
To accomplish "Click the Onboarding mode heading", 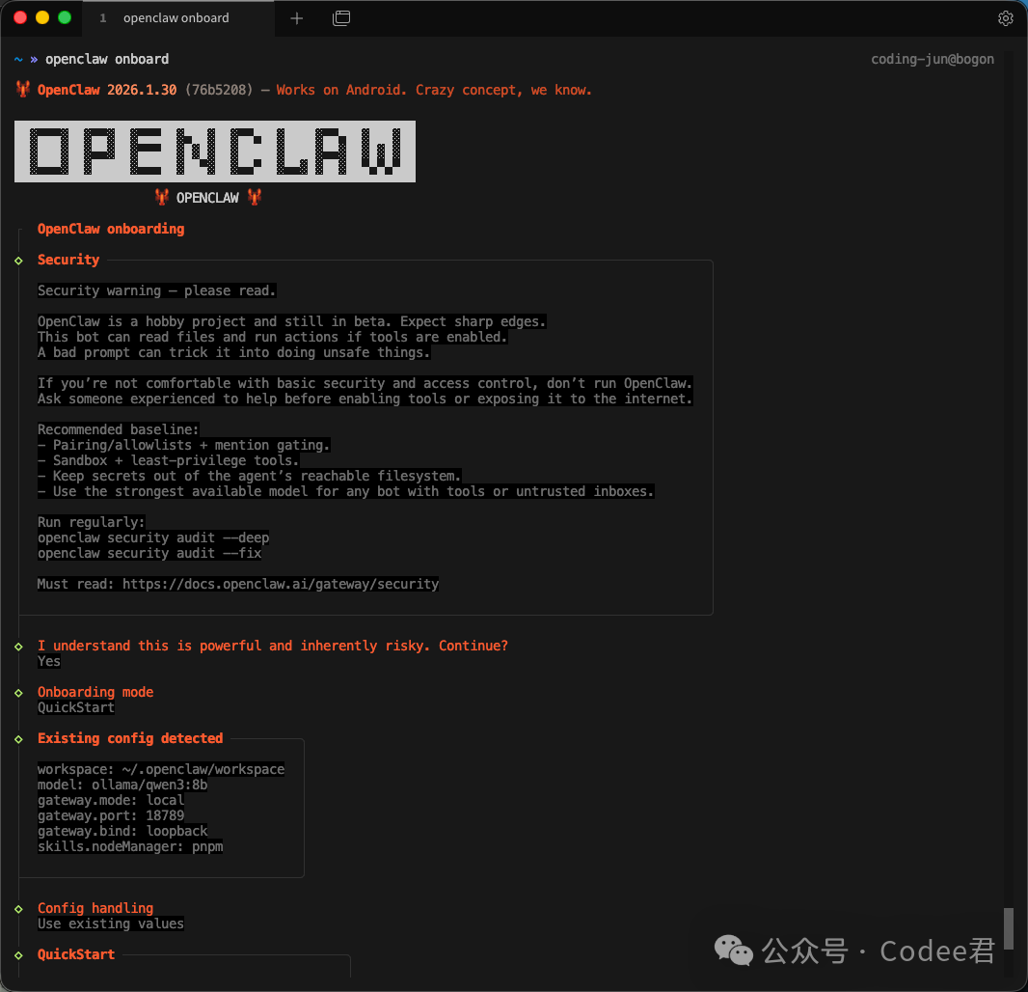I will tap(95, 692).
